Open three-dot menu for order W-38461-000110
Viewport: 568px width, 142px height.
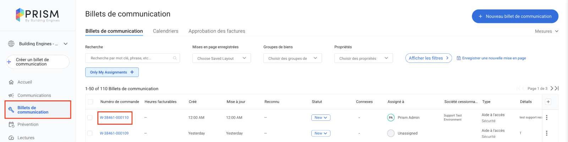[547, 118]
